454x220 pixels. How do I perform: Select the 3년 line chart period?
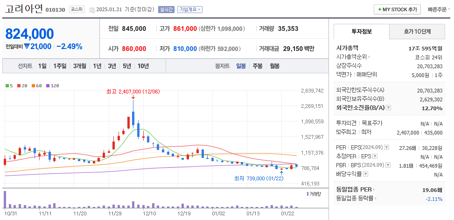(112, 66)
